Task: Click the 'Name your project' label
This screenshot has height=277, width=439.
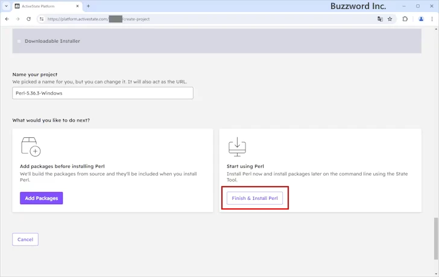Action: [35, 75]
